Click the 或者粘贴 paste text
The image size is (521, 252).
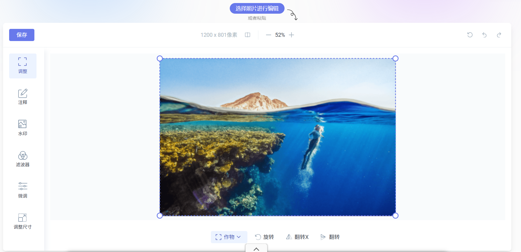point(257,18)
